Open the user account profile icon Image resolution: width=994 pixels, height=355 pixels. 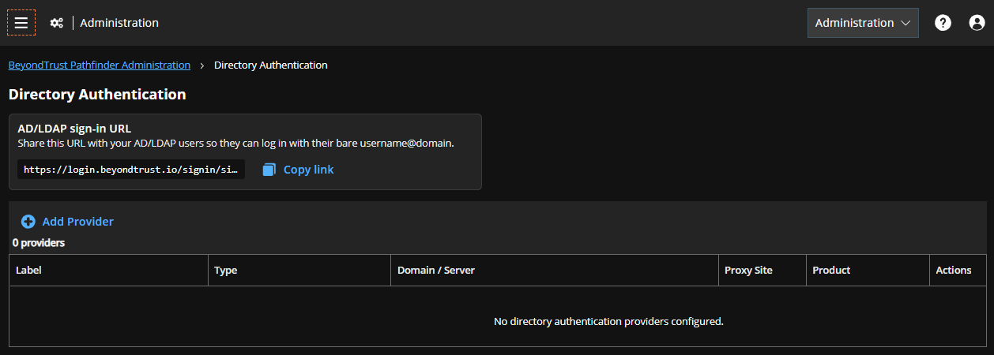tap(977, 23)
